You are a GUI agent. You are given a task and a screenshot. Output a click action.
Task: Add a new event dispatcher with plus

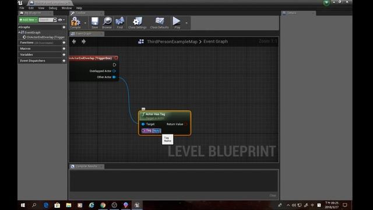(x=64, y=61)
